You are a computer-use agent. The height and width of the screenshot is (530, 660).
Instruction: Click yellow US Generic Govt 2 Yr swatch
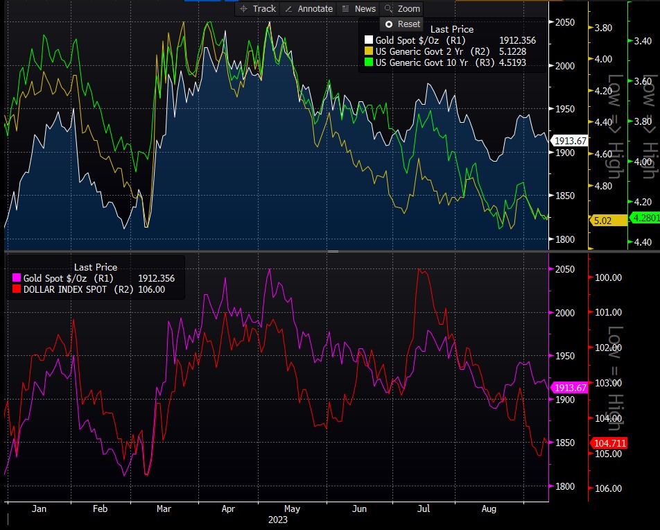(369, 52)
